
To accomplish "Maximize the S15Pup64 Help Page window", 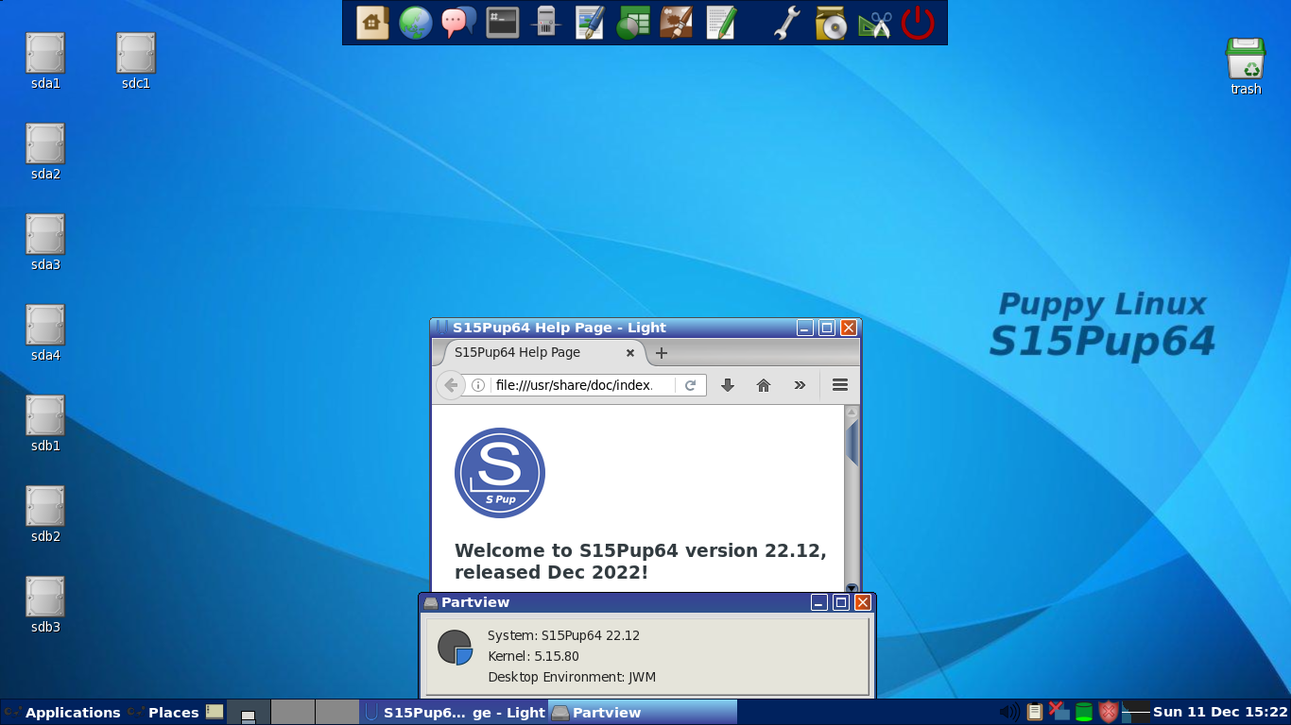I will pyautogui.click(x=827, y=328).
